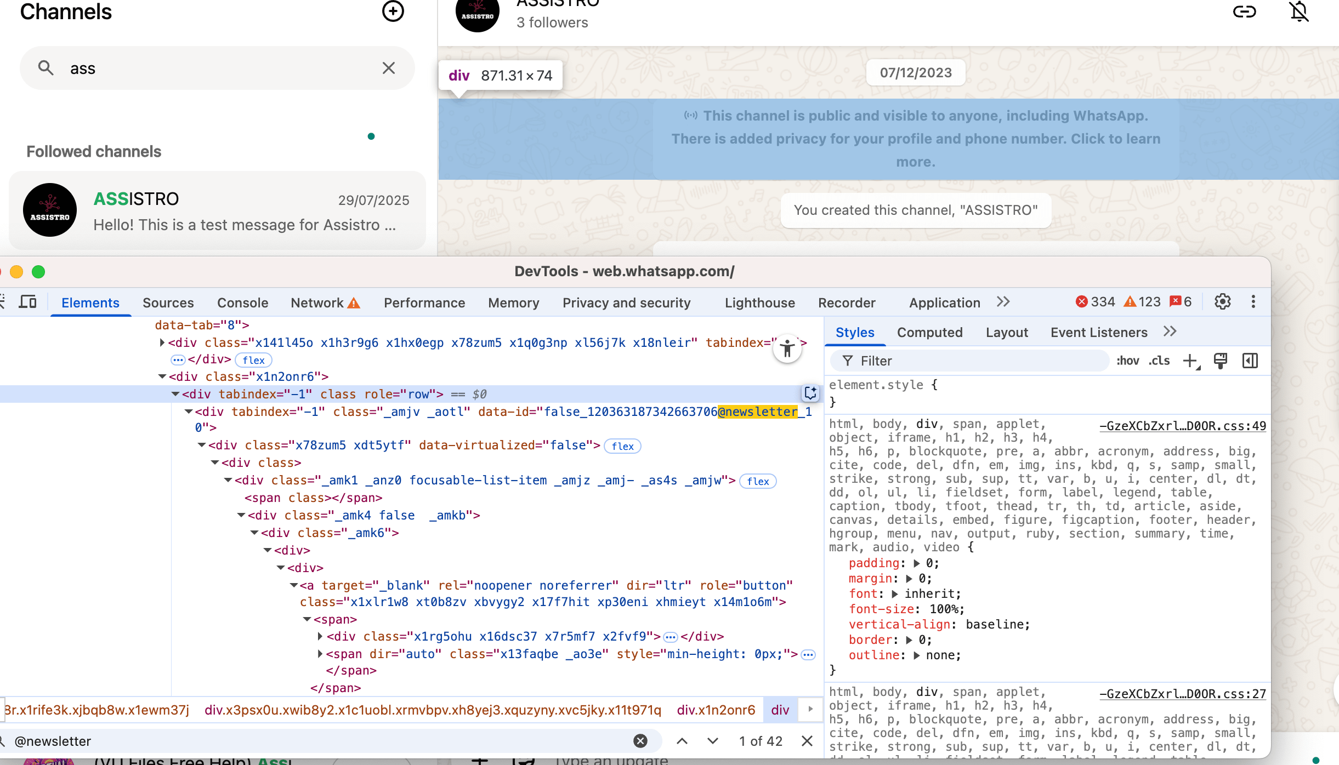
Task: Collapse the role="row" div node
Action: click(x=175, y=394)
